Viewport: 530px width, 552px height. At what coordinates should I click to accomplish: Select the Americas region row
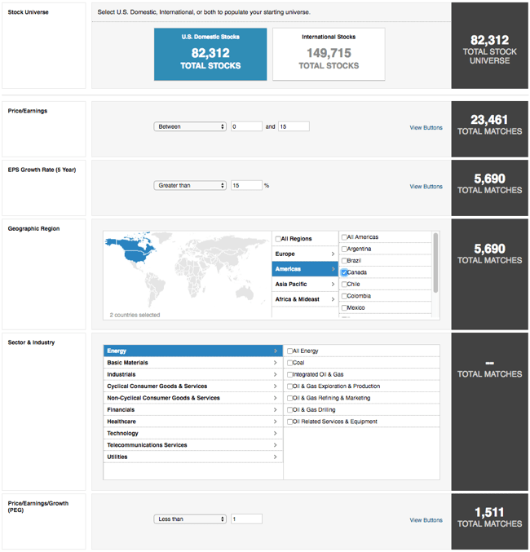point(305,269)
